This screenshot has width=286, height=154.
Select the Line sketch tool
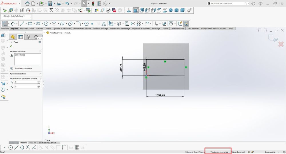coord(22,23)
